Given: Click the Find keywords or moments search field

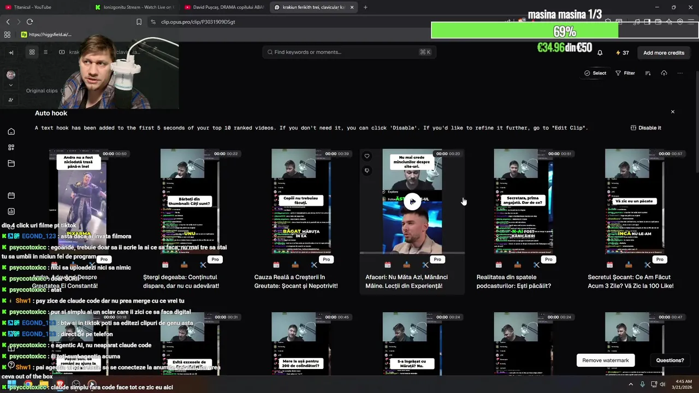Looking at the screenshot, I should [x=349, y=52].
